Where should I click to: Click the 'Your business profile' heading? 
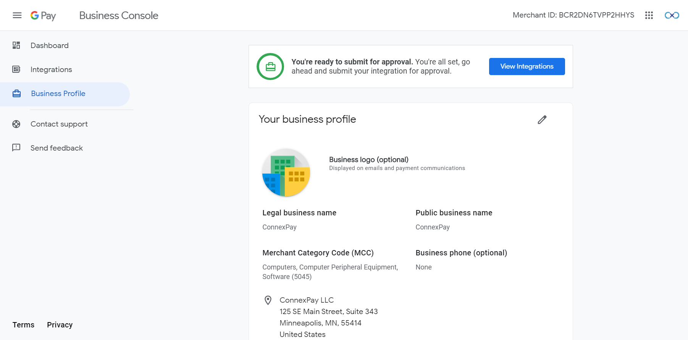click(307, 119)
